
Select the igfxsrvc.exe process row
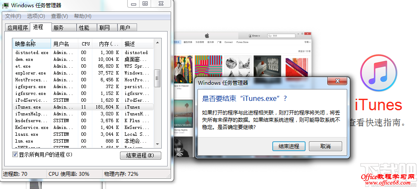coord(83,94)
